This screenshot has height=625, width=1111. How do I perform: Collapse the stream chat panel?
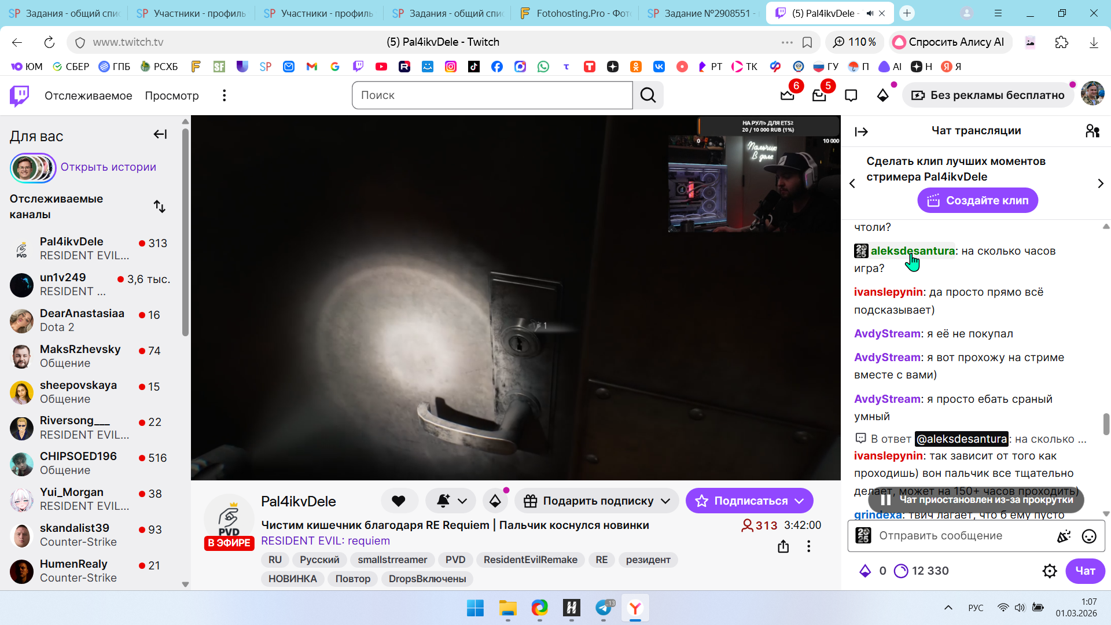coord(861,132)
